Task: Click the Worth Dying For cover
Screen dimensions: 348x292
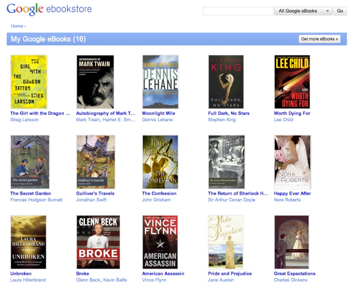Action: point(291,81)
